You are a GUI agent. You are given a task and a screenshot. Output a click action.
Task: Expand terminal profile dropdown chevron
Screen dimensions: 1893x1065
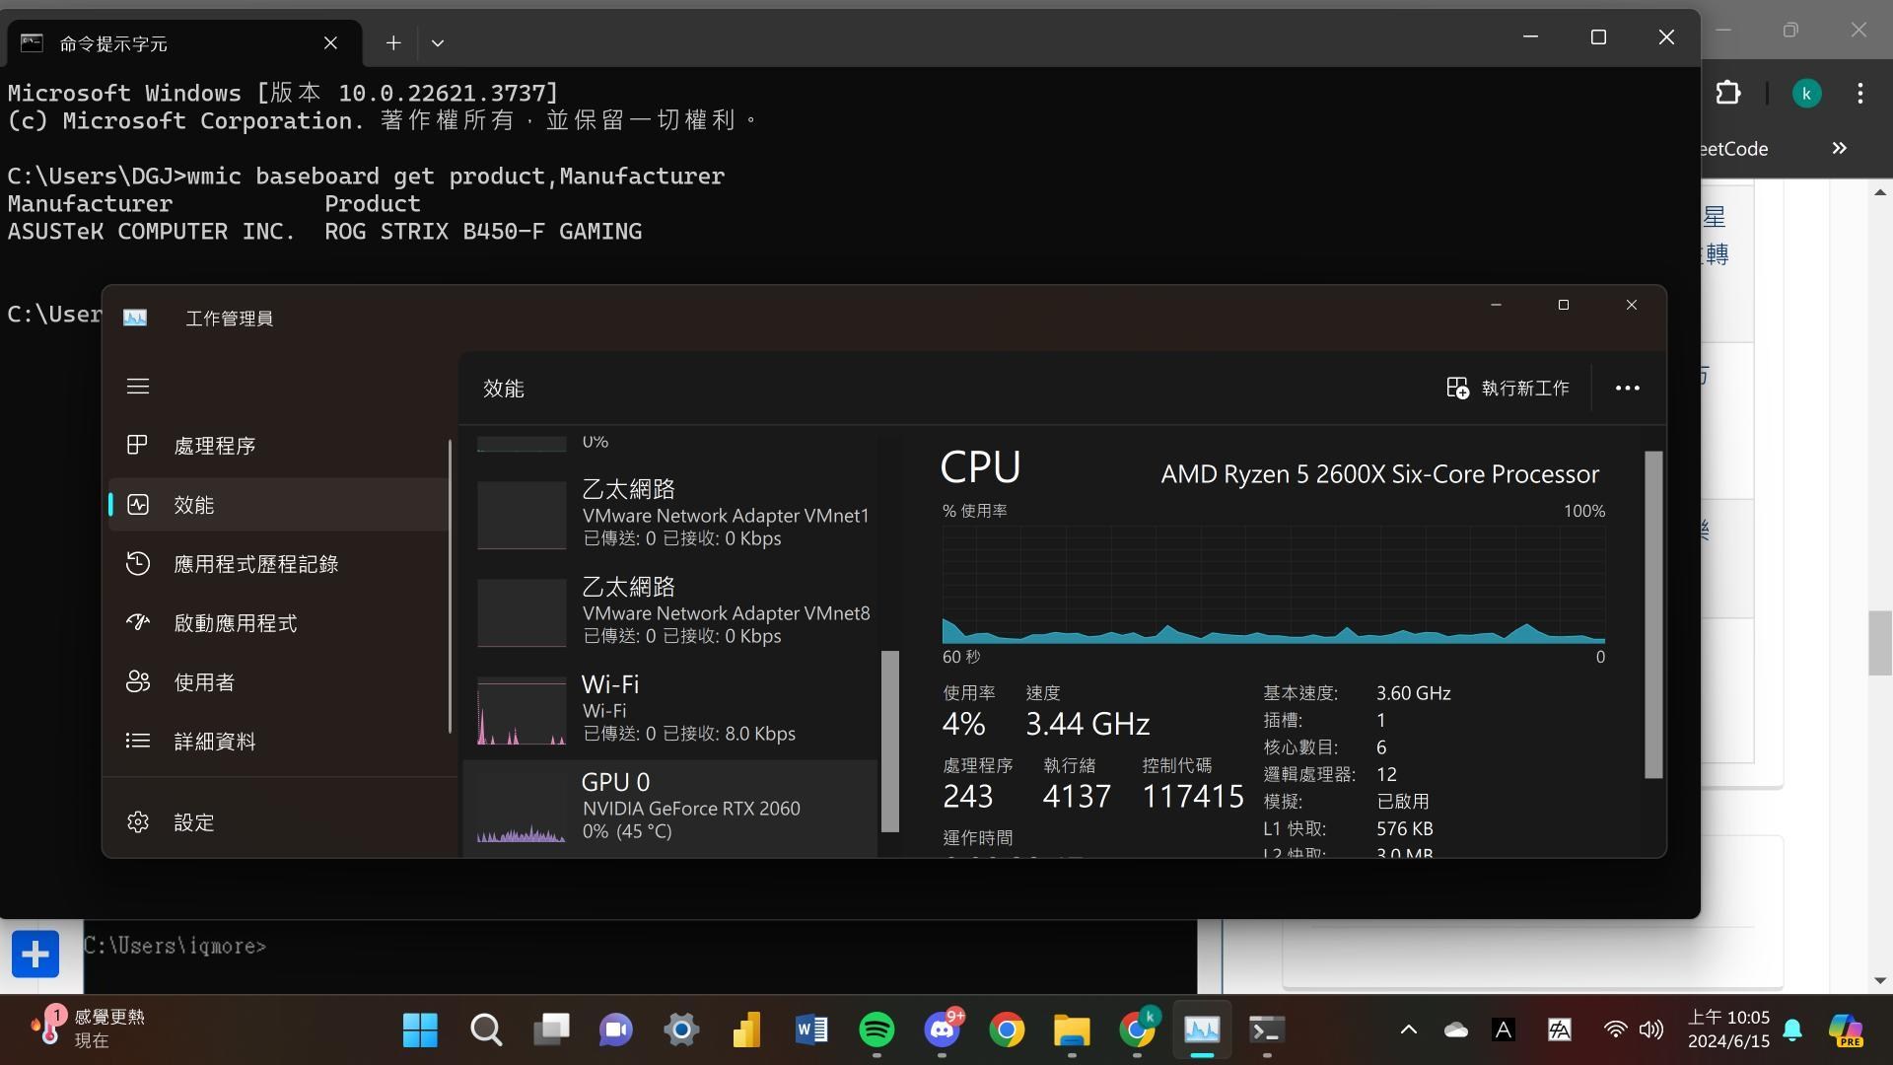[438, 42]
